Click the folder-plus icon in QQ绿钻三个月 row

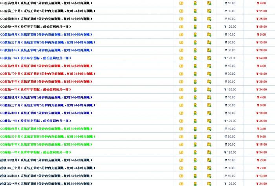tap(209, 137)
